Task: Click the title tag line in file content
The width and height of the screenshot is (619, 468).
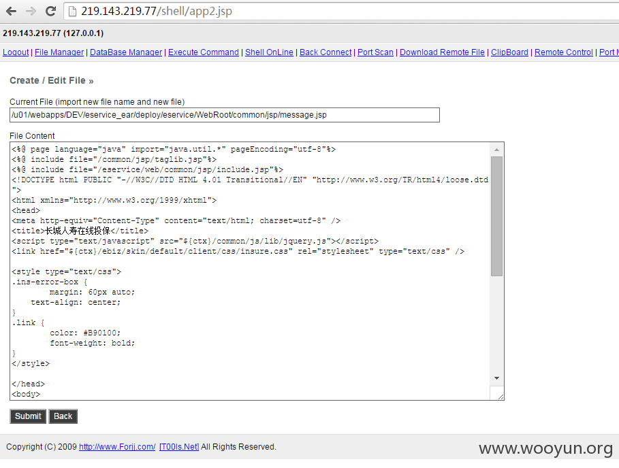Action: 80,231
